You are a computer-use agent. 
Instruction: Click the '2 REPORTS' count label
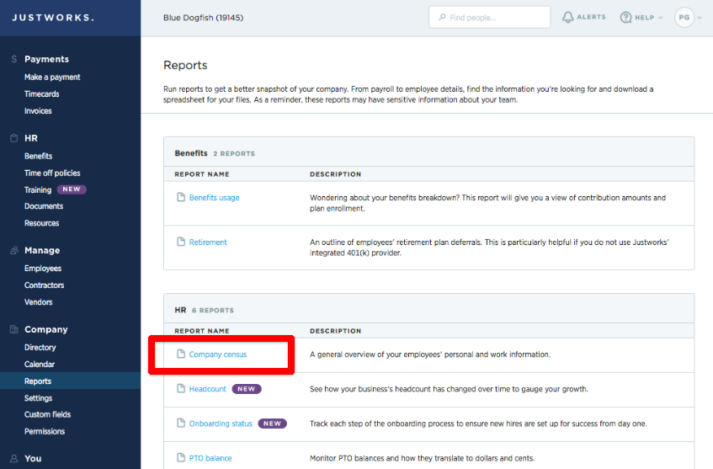234,154
